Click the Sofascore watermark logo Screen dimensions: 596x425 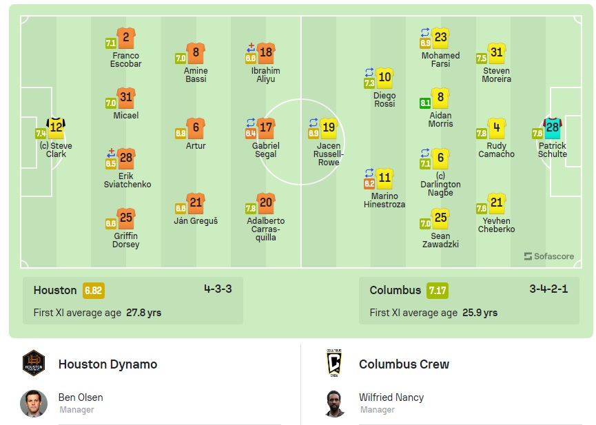(x=548, y=256)
